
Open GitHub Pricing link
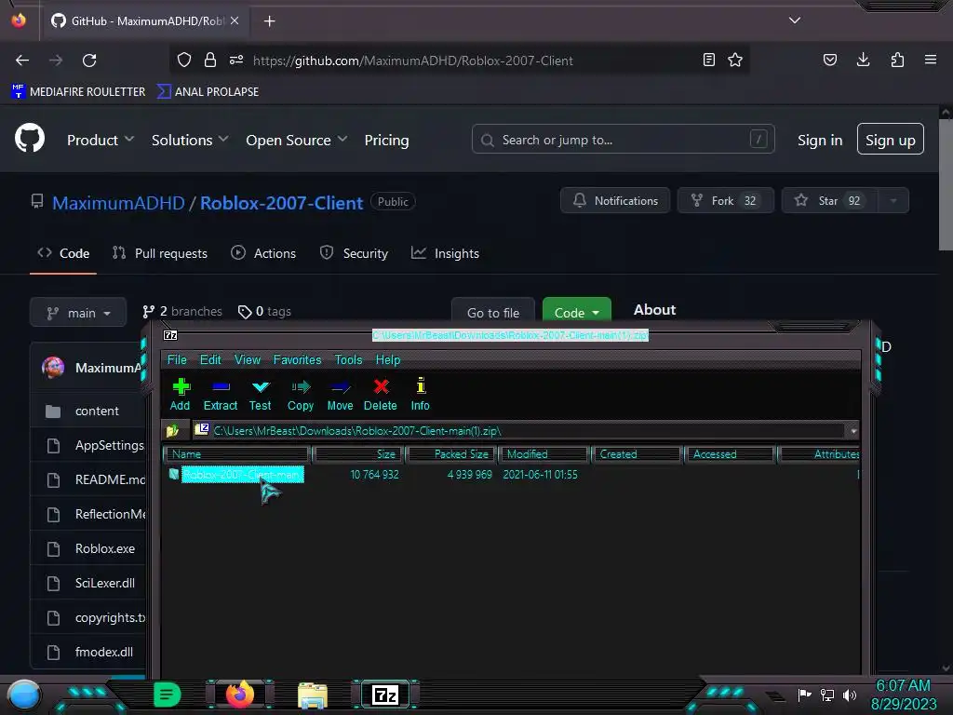[x=386, y=140]
